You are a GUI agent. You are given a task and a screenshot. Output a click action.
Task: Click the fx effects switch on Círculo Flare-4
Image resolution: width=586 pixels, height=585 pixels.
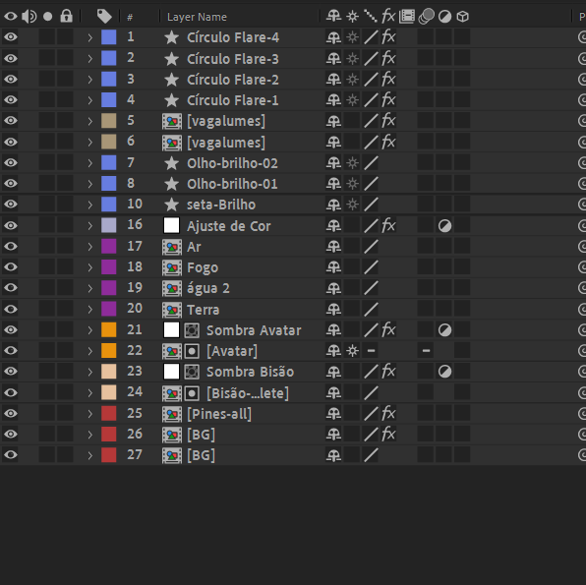pyautogui.click(x=388, y=37)
